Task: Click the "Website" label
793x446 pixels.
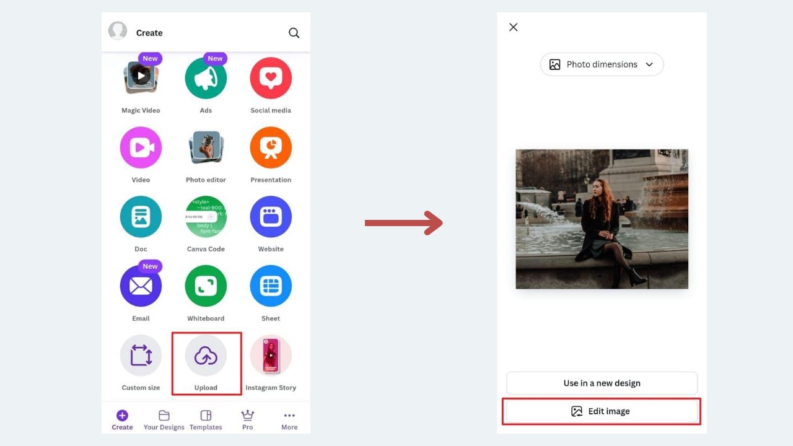Action: click(271, 249)
